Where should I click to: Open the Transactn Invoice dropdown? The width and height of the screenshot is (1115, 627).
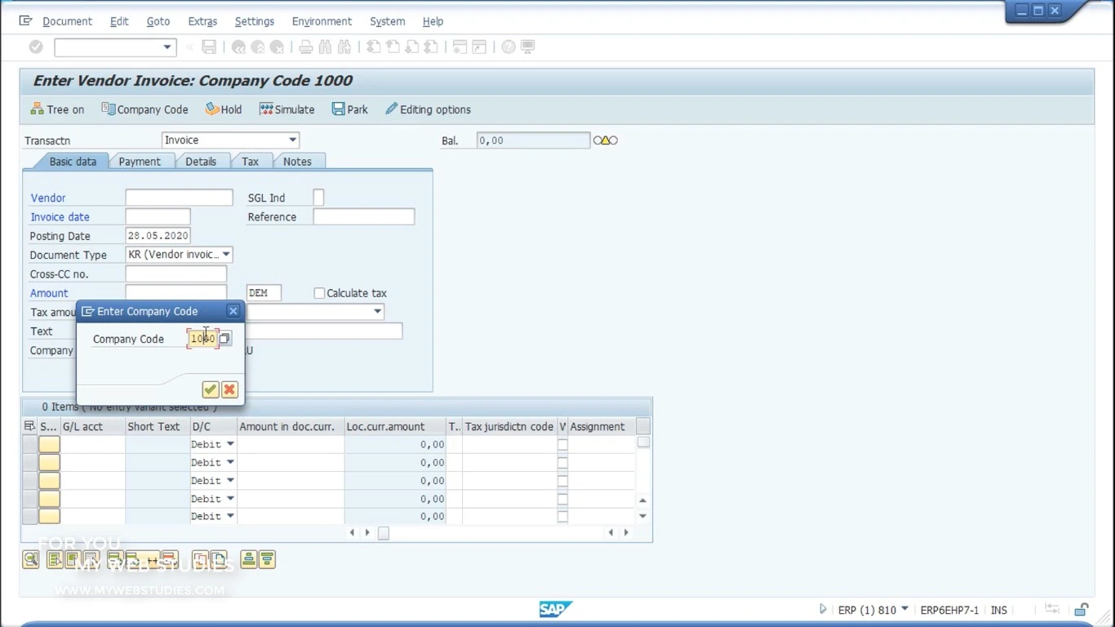click(292, 140)
